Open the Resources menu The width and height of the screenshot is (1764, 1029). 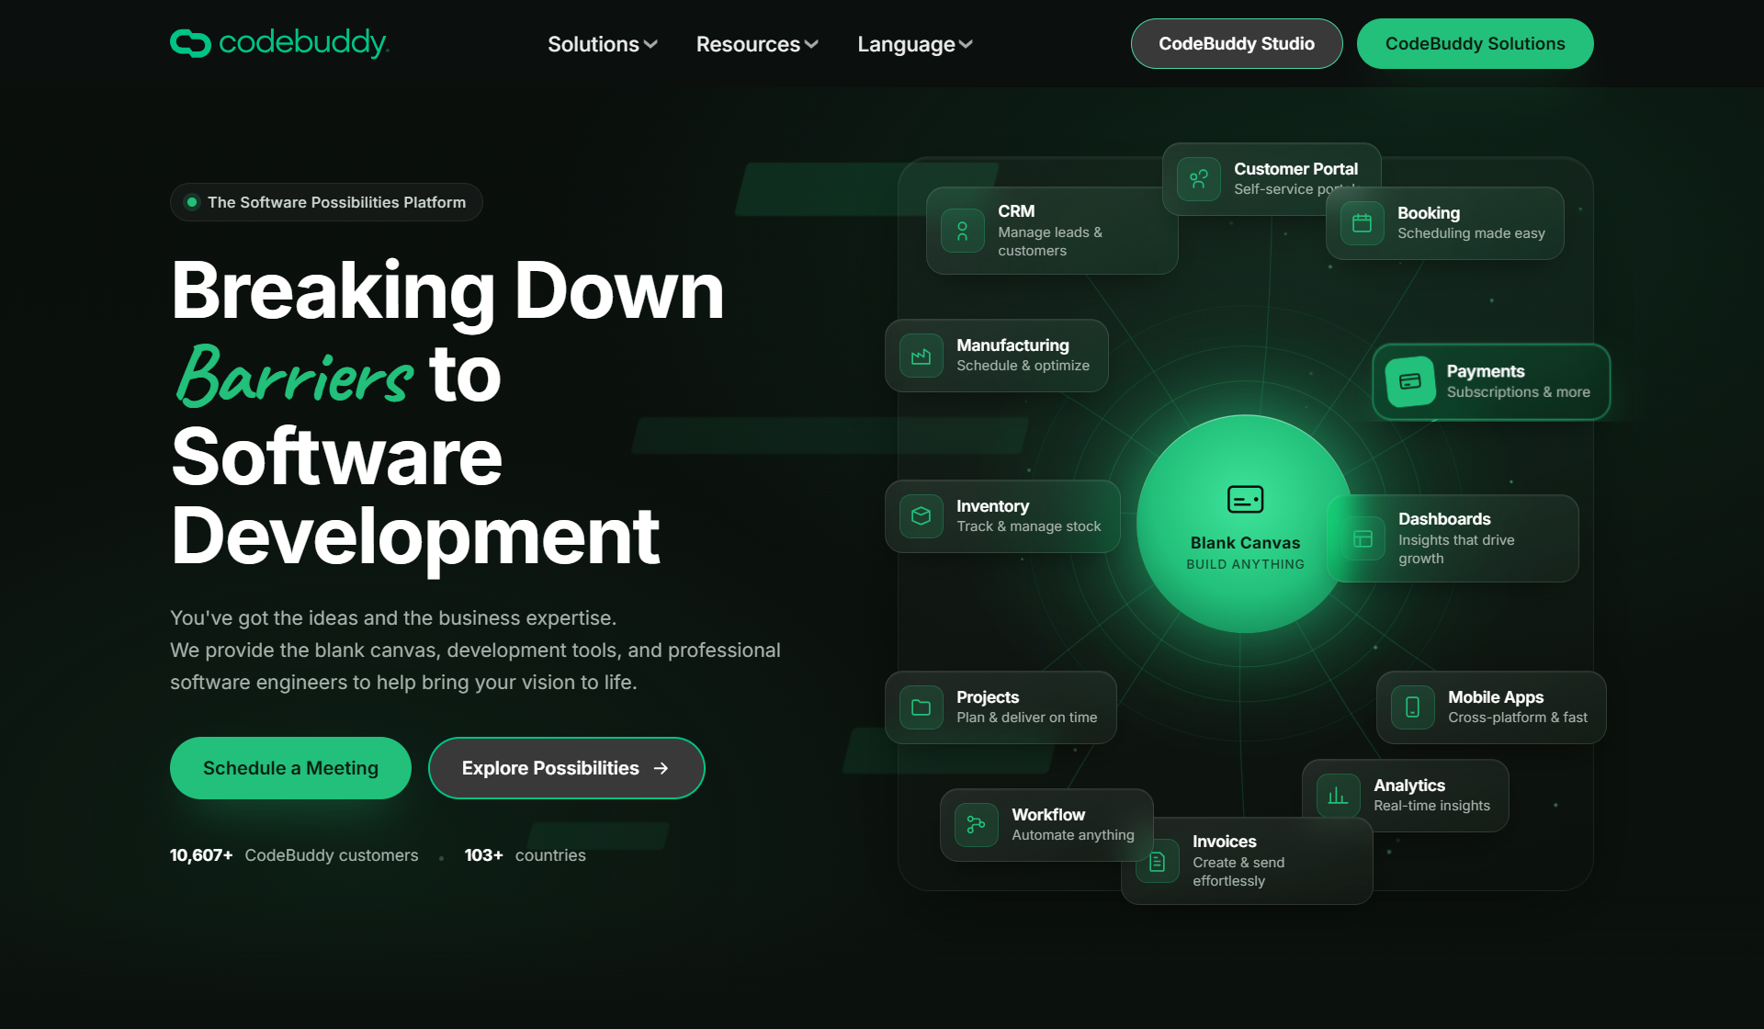click(757, 44)
